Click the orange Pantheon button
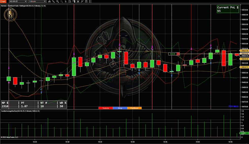This screenshot has width=249, height=144. pos(134,108)
